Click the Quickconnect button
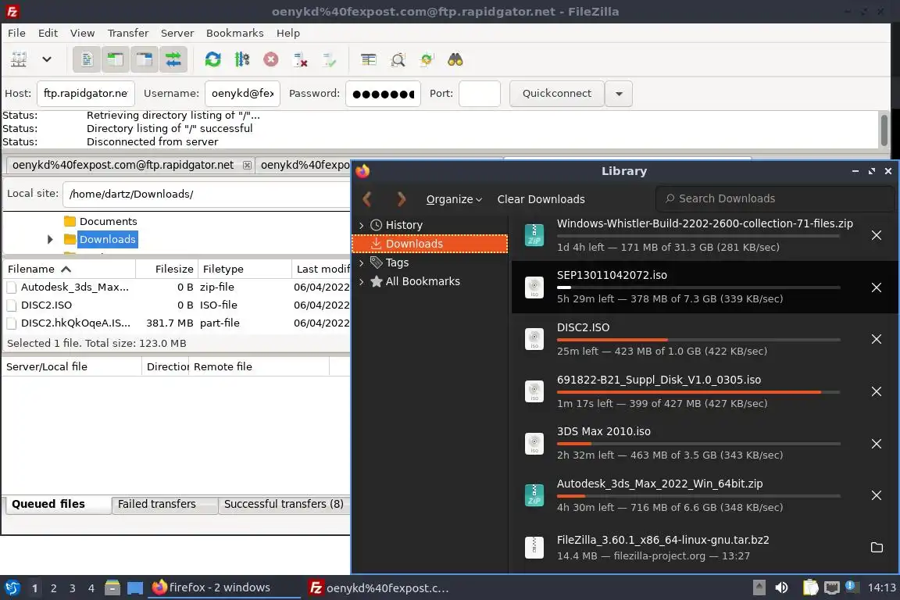 pyautogui.click(x=557, y=94)
